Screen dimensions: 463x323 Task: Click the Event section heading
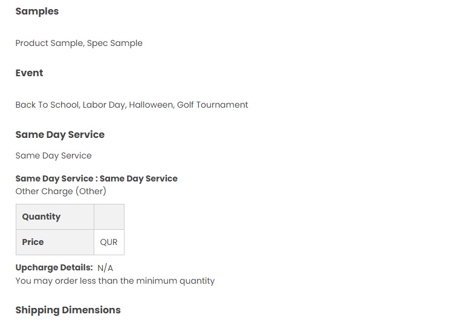29,73
